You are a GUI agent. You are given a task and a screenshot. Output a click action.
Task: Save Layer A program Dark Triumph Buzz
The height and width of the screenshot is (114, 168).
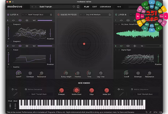click(51, 15)
